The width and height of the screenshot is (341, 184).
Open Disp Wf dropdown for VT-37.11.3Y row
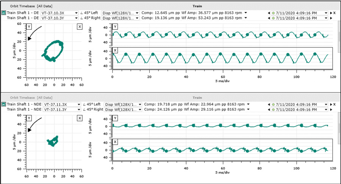[x=123, y=110]
